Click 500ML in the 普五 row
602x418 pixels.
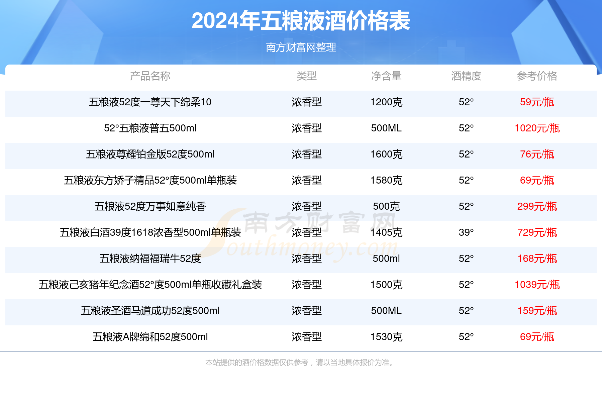pos(386,128)
